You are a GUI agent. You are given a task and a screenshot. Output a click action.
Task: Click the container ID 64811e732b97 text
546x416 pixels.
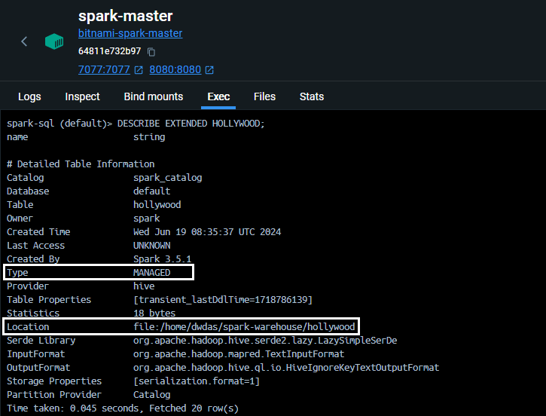(x=109, y=51)
